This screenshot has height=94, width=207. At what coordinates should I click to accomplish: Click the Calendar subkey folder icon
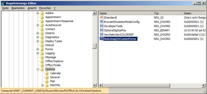(x=47, y=73)
